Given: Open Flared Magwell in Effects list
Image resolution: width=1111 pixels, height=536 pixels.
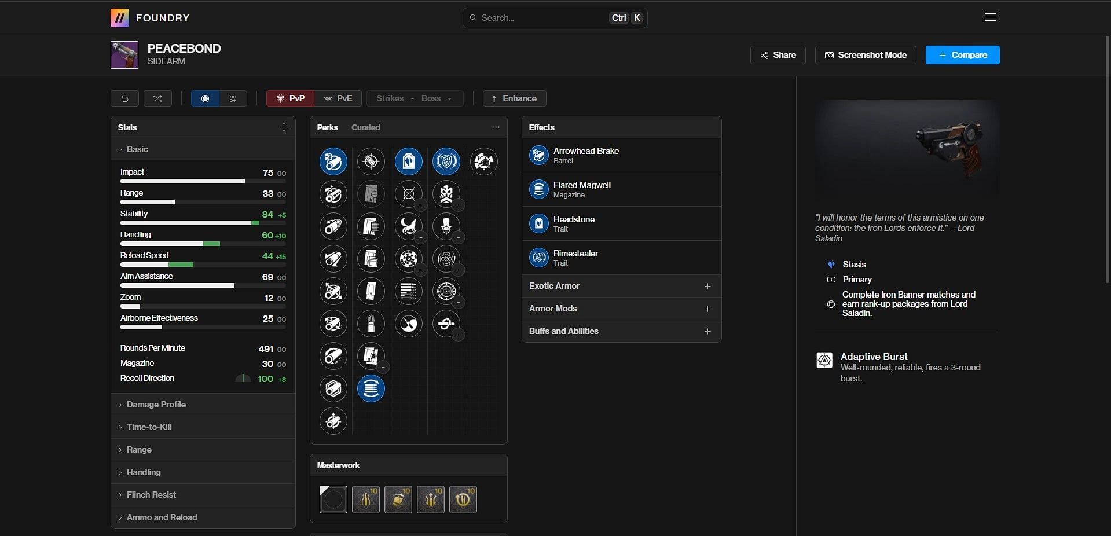Looking at the screenshot, I should 621,189.
